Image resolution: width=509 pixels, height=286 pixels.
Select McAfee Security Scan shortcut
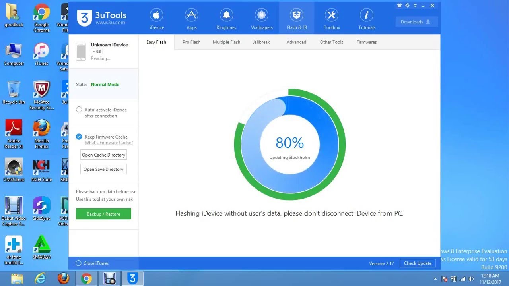[x=41, y=96]
